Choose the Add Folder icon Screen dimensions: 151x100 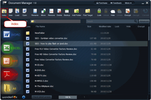[x=76, y=11]
